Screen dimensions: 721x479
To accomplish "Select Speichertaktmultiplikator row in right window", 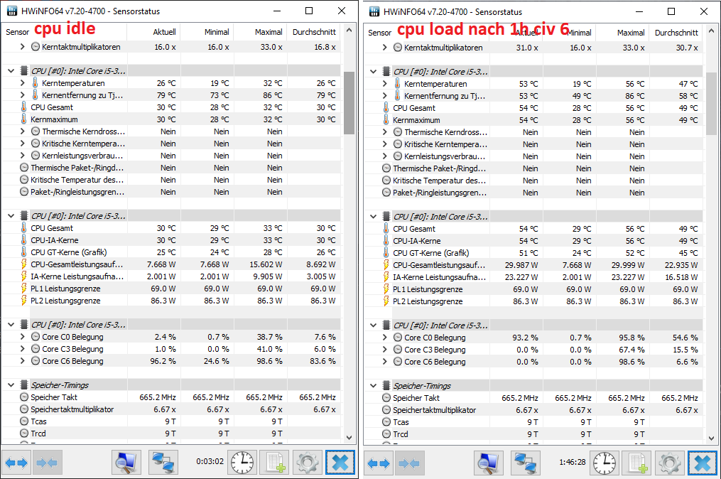I will click(533, 410).
